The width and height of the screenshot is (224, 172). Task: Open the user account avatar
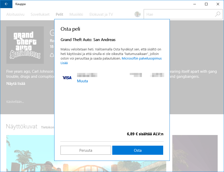pos(138,14)
